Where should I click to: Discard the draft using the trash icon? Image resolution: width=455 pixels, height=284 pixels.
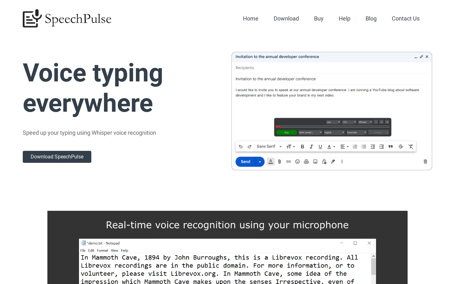coord(425,161)
